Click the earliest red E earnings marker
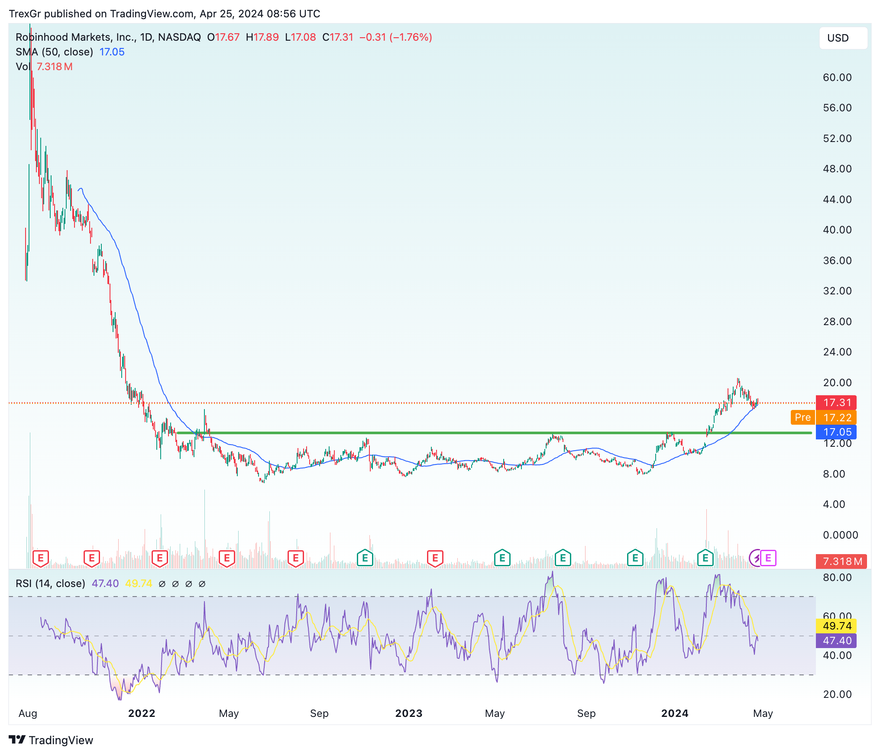Screen dimensions: 880x755 pyautogui.click(x=41, y=558)
